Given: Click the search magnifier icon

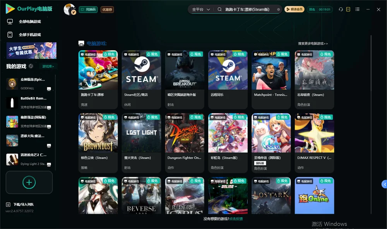Looking at the screenshot, I should tap(219, 9).
